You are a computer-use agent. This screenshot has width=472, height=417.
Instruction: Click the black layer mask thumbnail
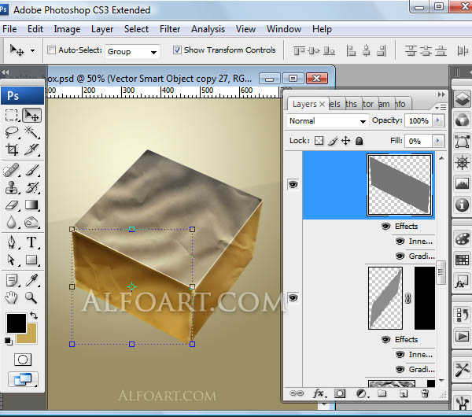[425, 298]
